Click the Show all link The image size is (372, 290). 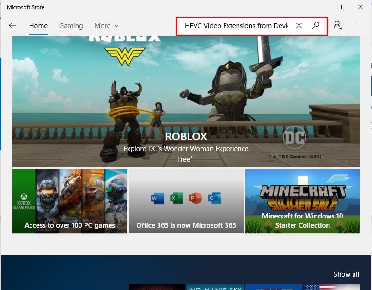(x=346, y=274)
